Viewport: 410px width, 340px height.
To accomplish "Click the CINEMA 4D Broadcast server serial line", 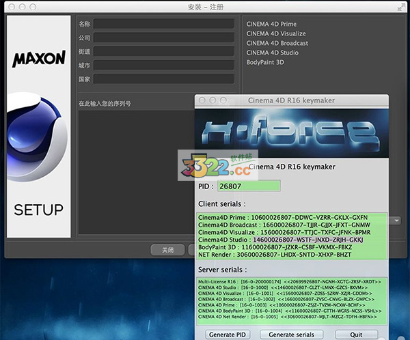I will point(286,299).
